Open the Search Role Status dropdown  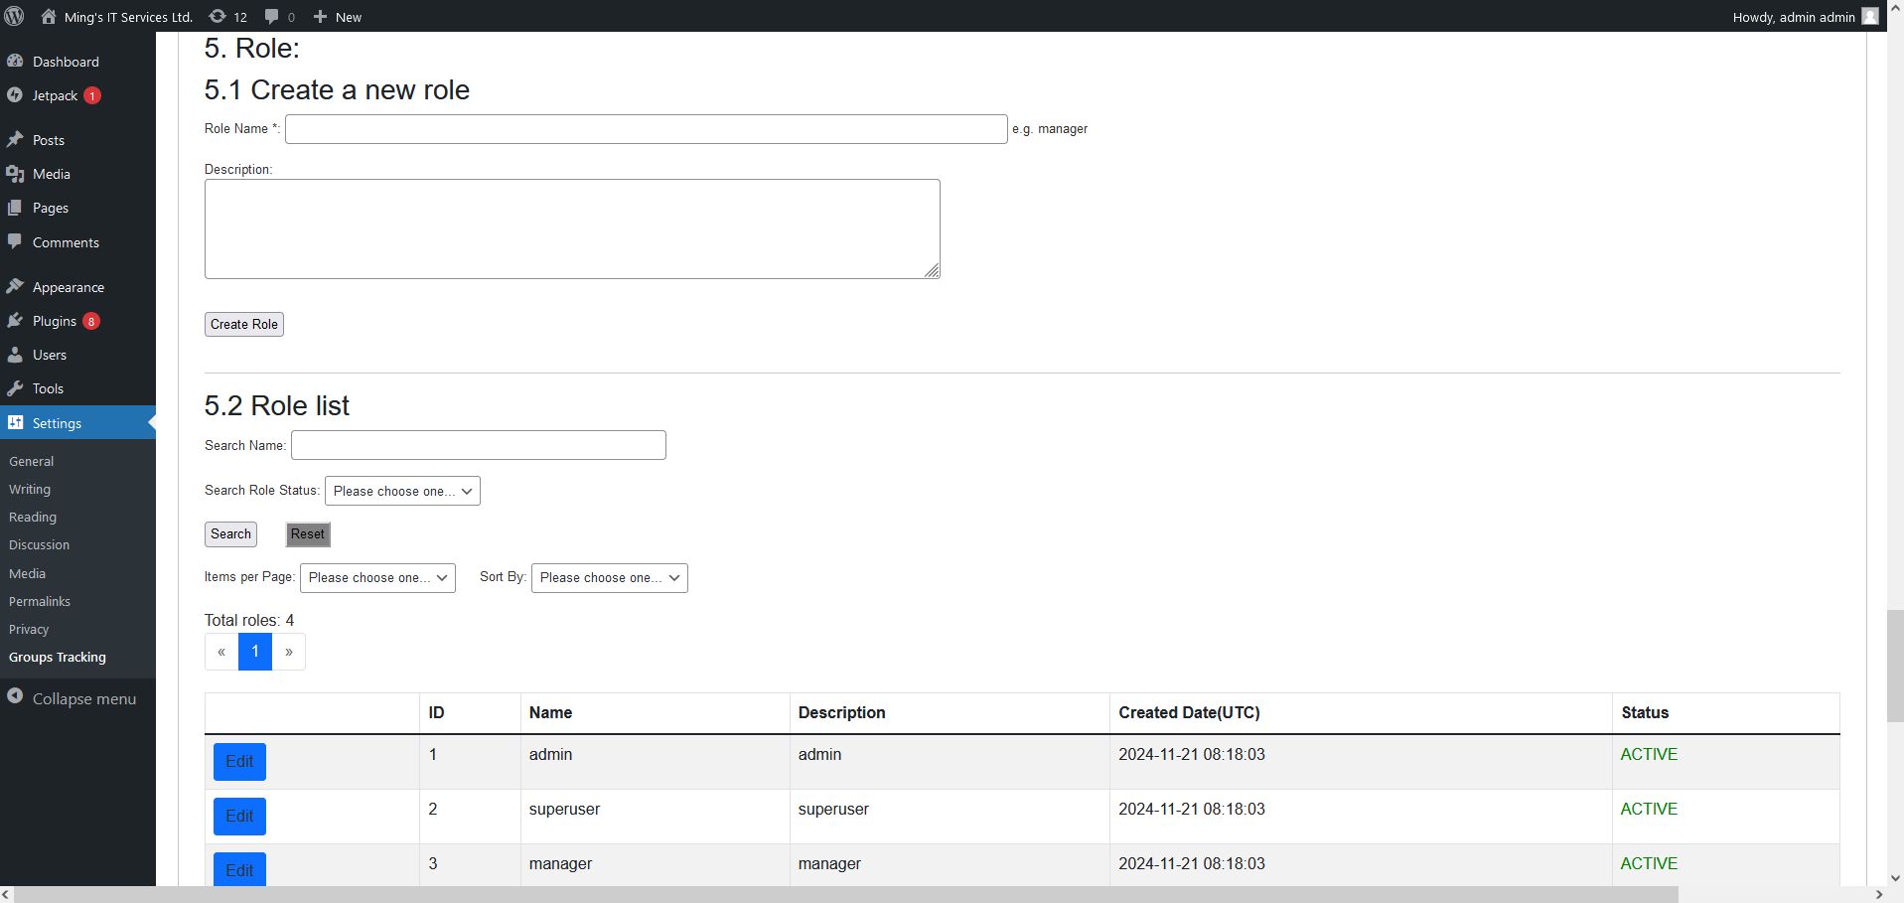click(x=402, y=491)
